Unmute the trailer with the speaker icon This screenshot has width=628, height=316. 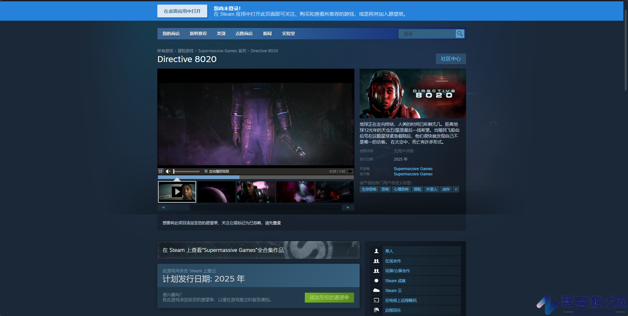point(168,171)
